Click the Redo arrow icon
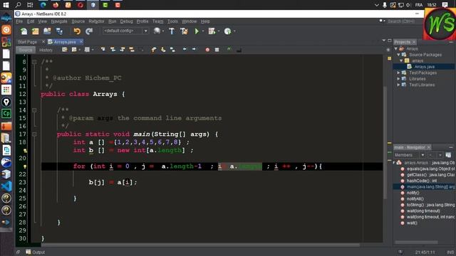Image resolution: width=456 pixels, height=256 pixels. tap(89, 31)
